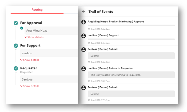This screenshot has width=187, height=112.
Task: Click the merlion supporter field
Action: [49, 53]
